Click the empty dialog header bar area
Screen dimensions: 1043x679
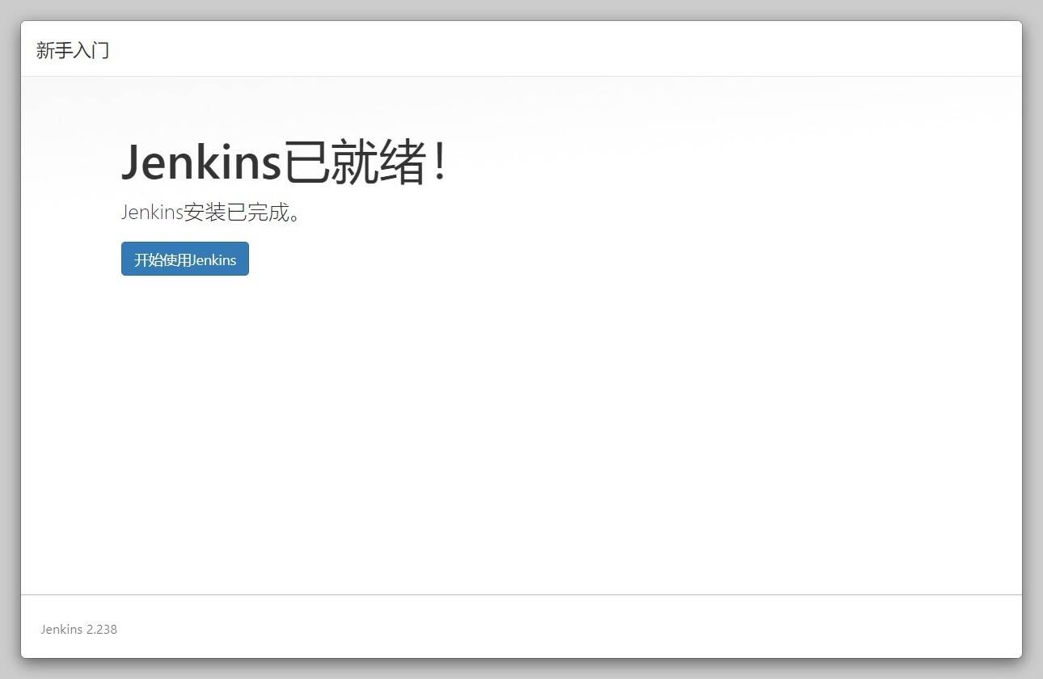point(566,48)
